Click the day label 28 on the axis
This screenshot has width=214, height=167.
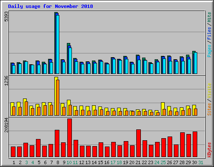(182, 162)
